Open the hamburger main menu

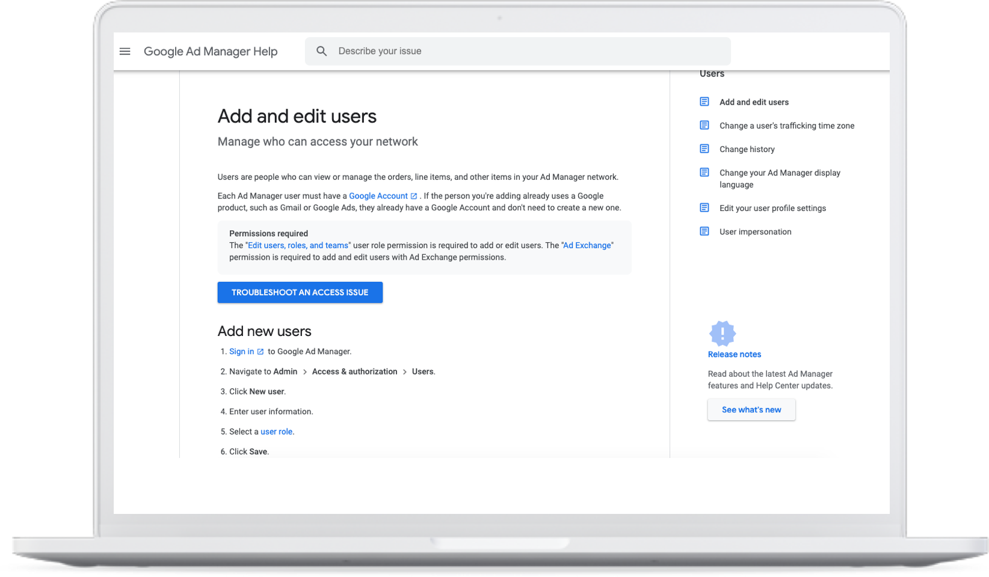pyautogui.click(x=125, y=51)
